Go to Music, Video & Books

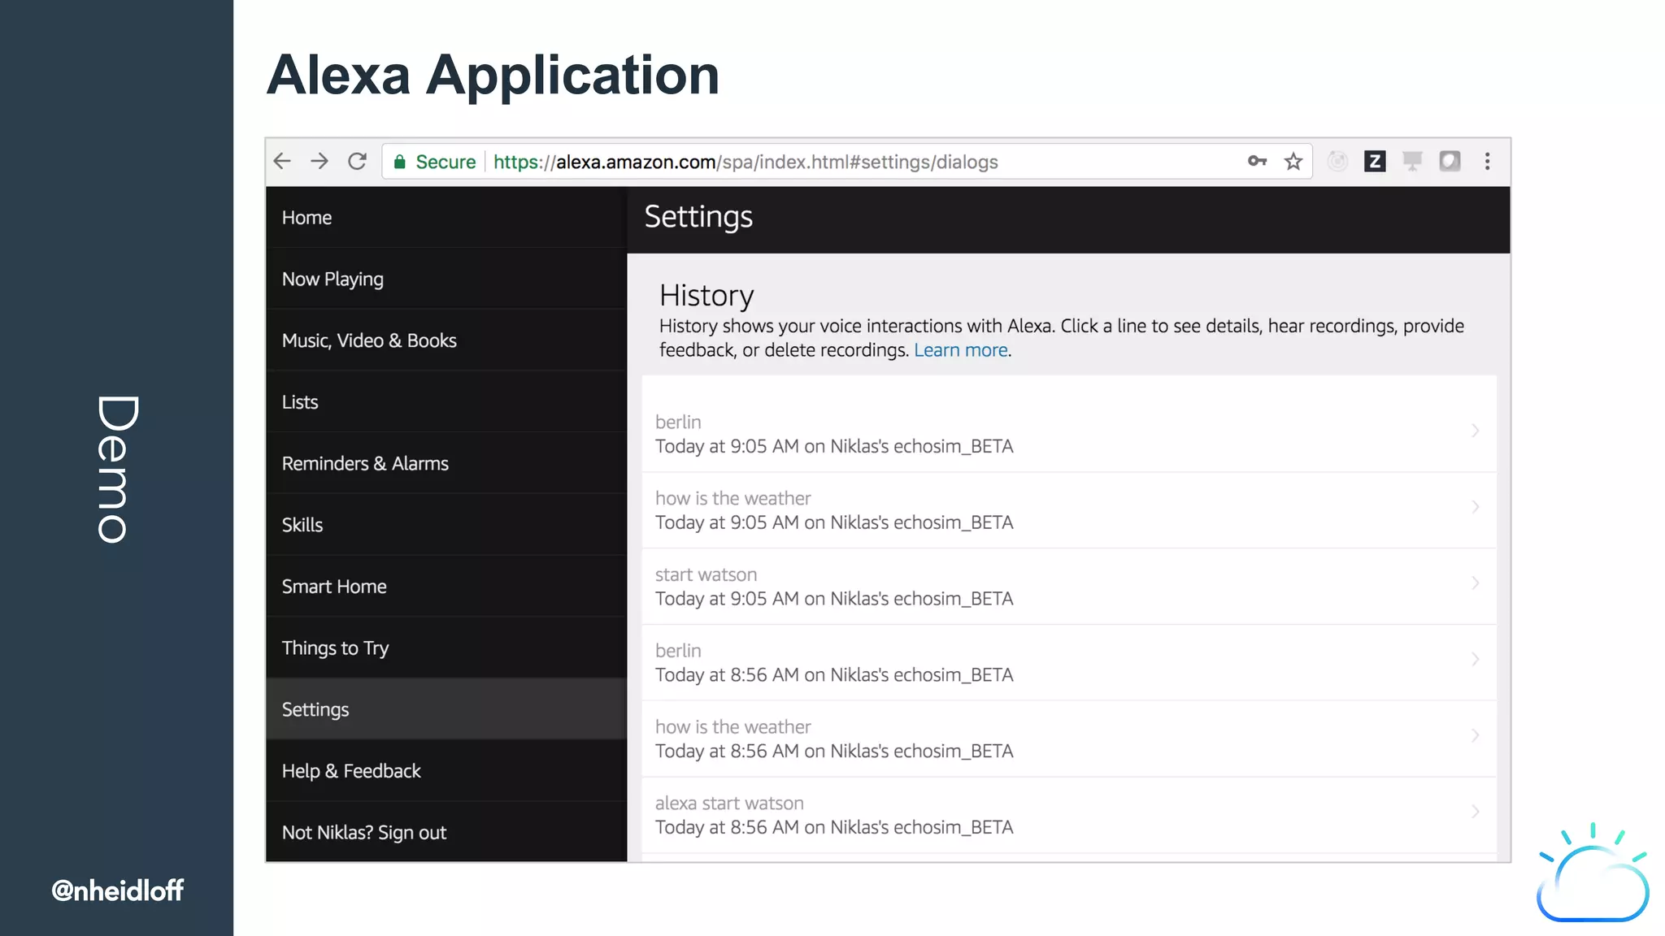369,340
